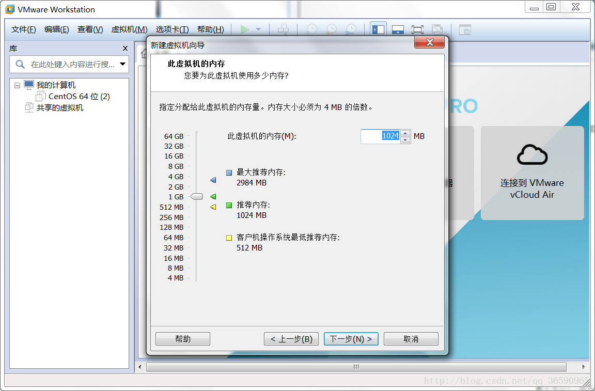
Task: Toggle the thumbnail bar view icon
Action: click(x=398, y=29)
